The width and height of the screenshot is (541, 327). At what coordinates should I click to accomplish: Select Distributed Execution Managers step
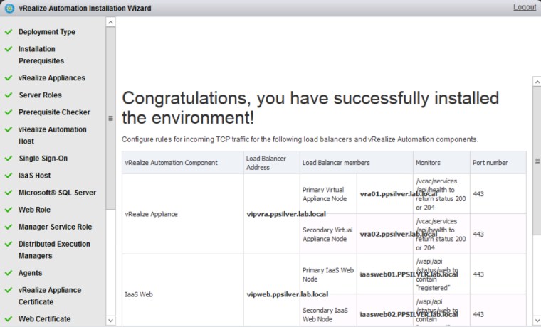pos(54,250)
